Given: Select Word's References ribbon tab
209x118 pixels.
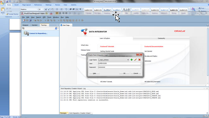Looking at the screenshot, I should pos(38,5).
